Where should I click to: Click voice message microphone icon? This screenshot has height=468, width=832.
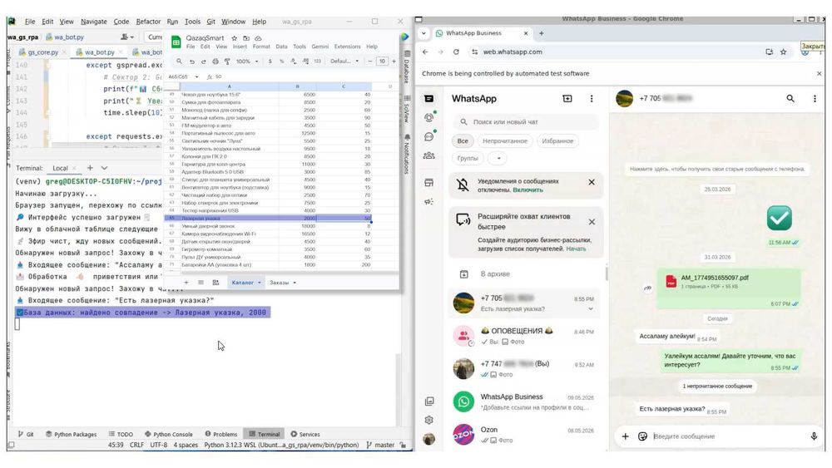click(x=814, y=436)
